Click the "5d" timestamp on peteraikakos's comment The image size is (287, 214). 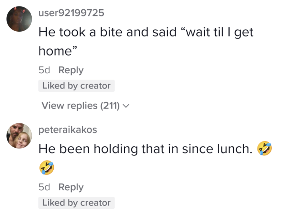click(44, 187)
